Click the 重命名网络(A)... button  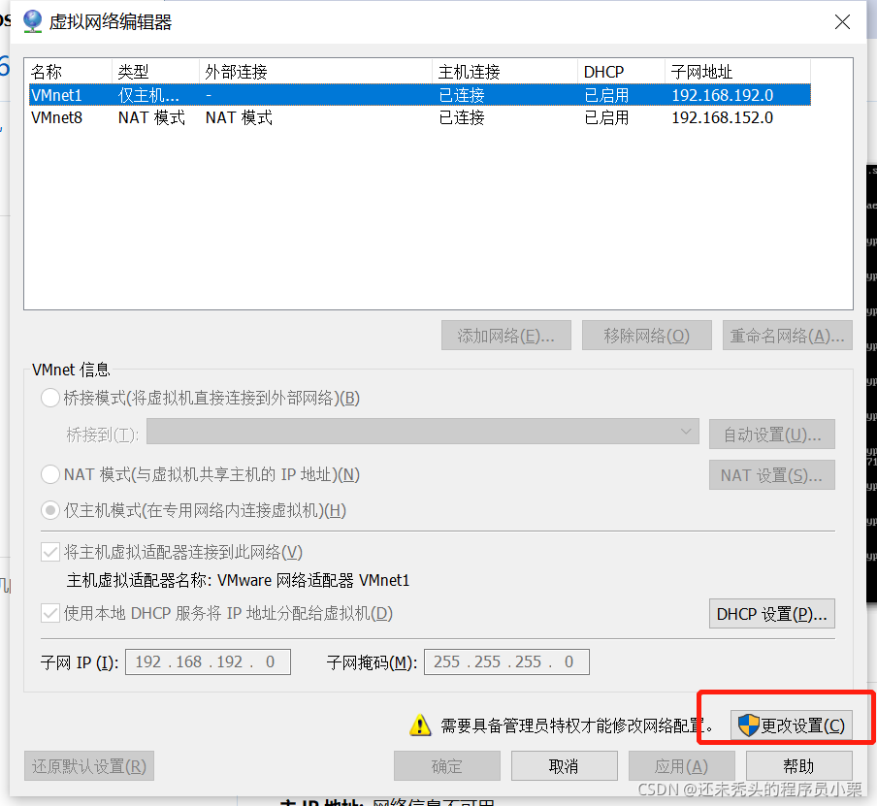(x=788, y=336)
